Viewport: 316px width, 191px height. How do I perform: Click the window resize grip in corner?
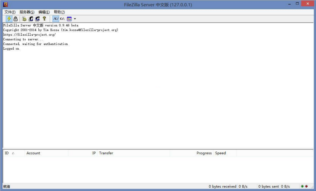(312, 187)
